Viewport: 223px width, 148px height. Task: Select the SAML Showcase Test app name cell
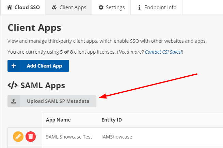pyautogui.click(x=69, y=137)
